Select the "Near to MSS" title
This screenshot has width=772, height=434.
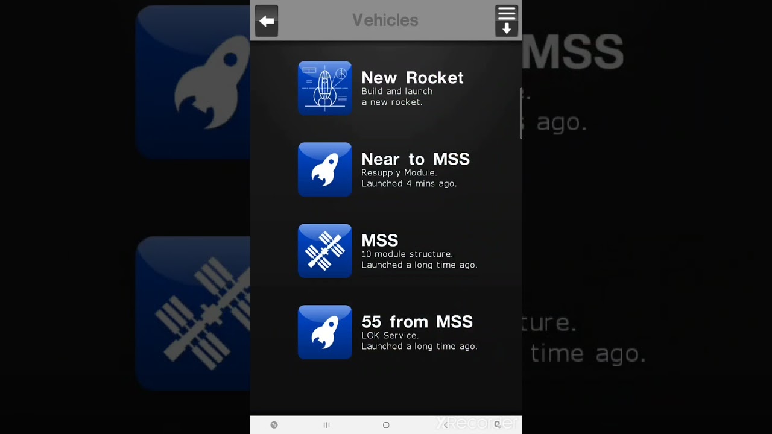pos(416,159)
